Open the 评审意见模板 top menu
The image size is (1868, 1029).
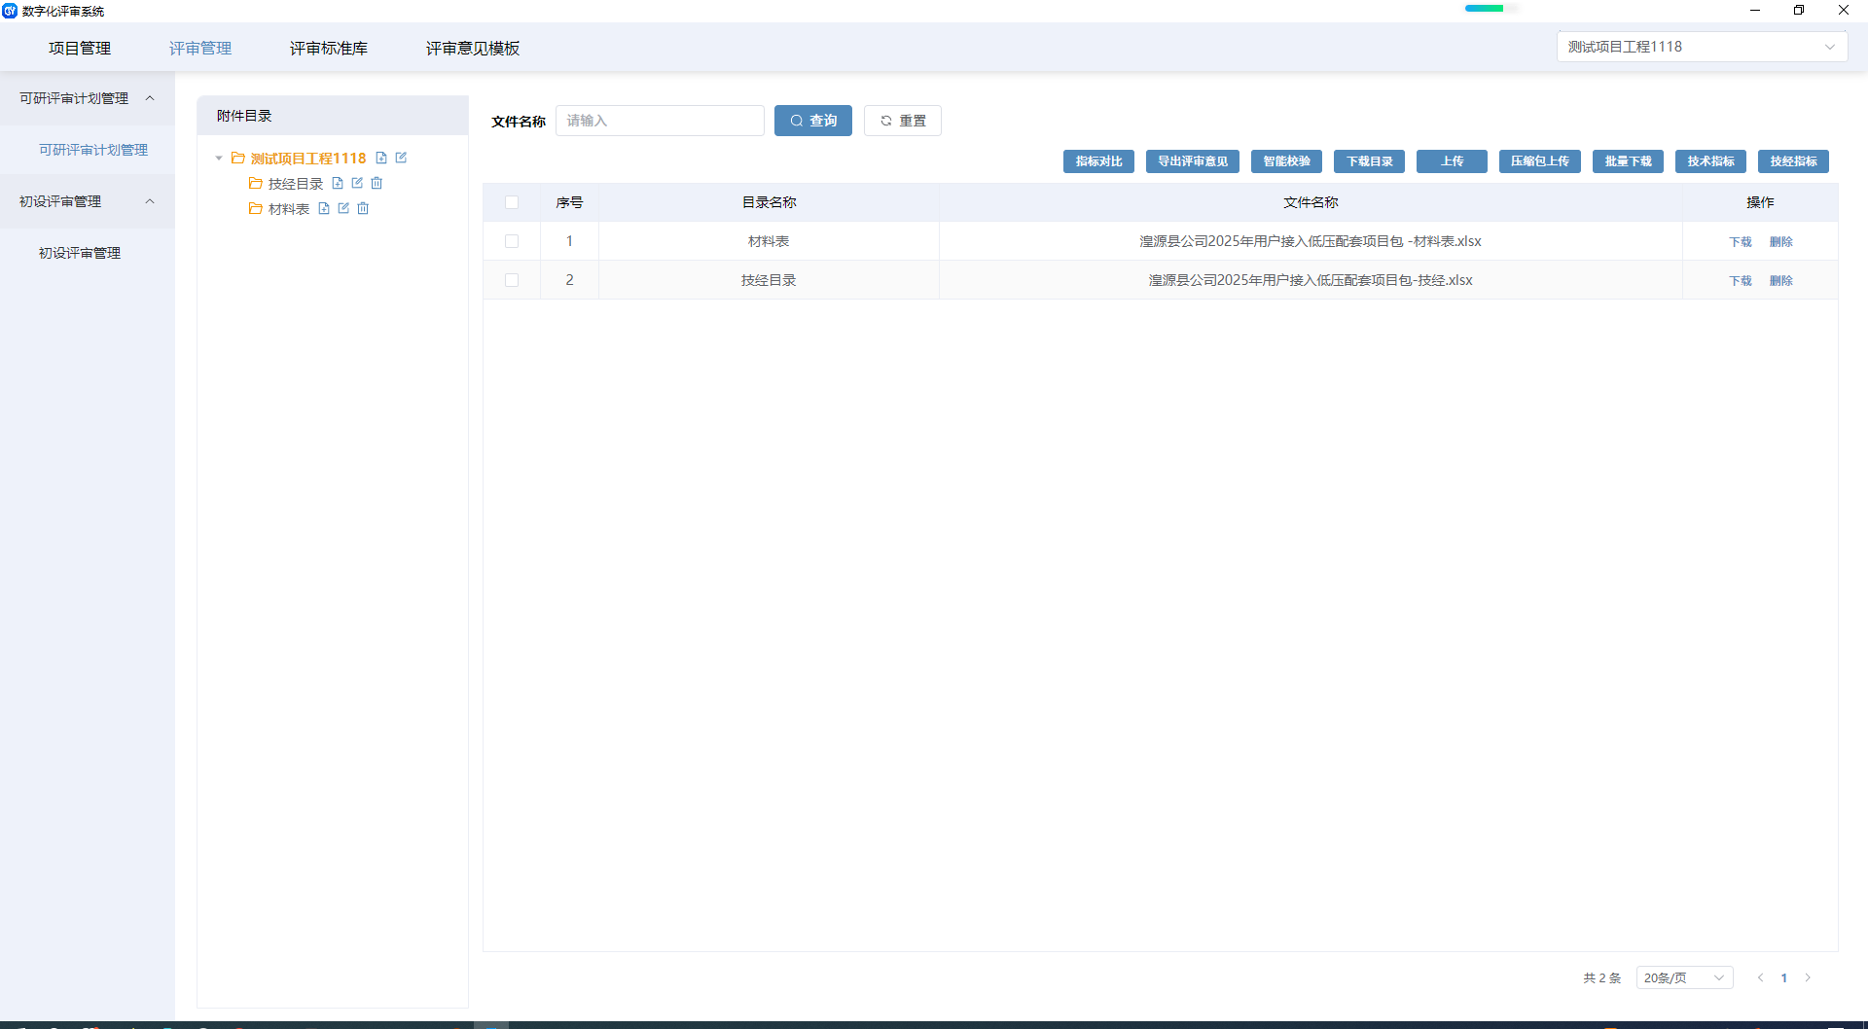tap(473, 48)
